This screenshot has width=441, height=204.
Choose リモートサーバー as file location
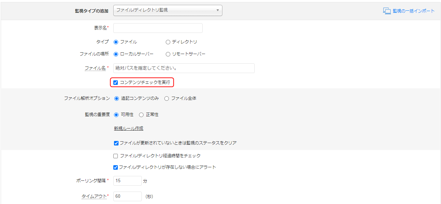click(x=168, y=54)
